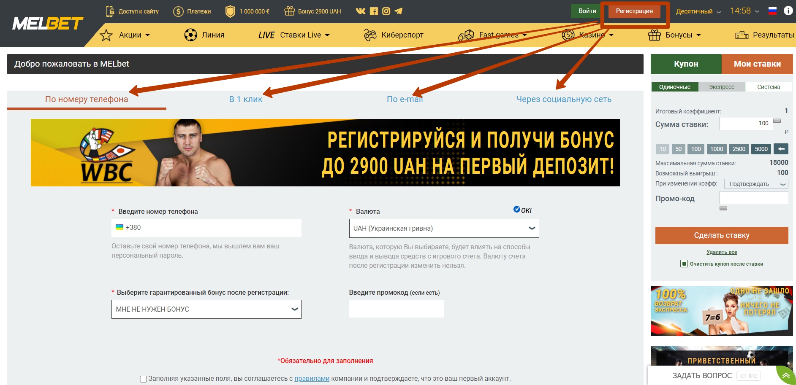Tick the agree to rules checkbox
Screen dimensions: 796x385
point(143,379)
